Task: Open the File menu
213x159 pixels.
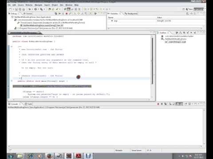Action: tap(9, 5)
